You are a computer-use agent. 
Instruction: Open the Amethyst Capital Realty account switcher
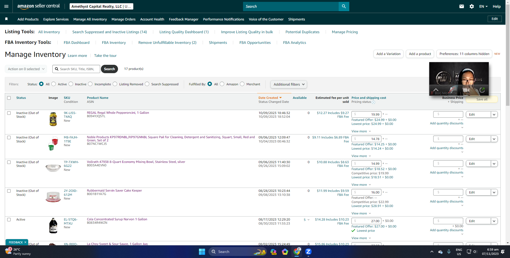[x=101, y=6]
